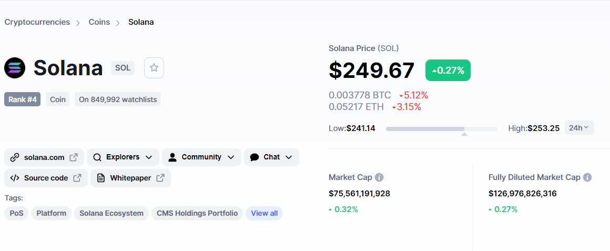
Task: Click the Source code brackets icon
Action: coord(14,178)
